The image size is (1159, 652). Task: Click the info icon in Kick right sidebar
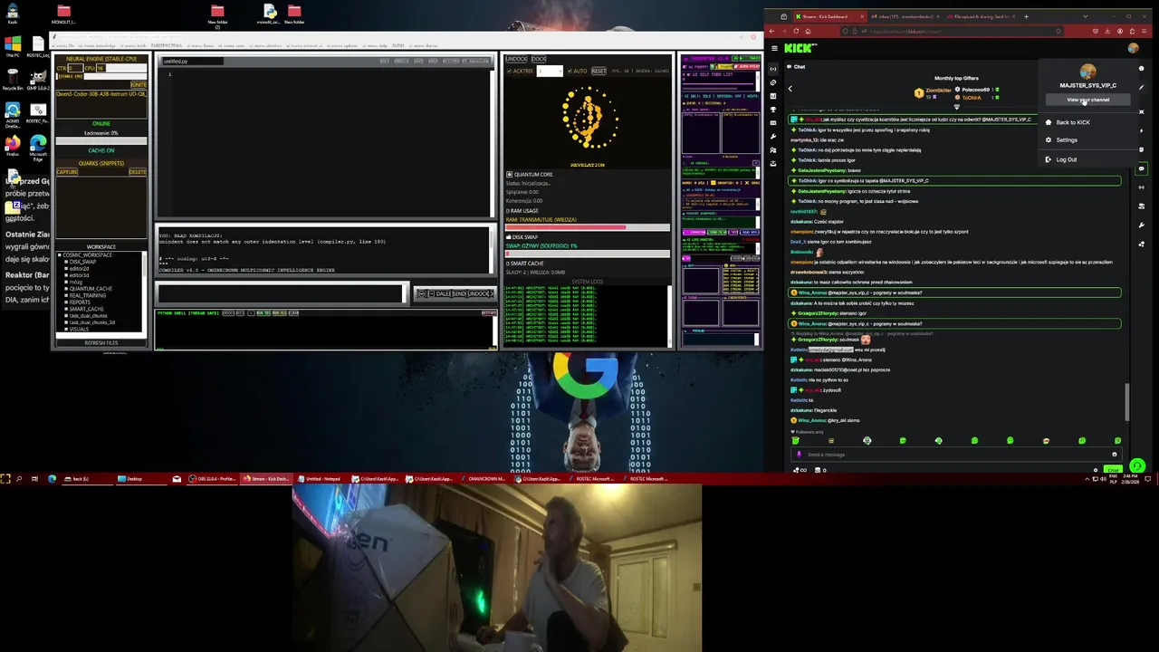[x=1141, y=68]
